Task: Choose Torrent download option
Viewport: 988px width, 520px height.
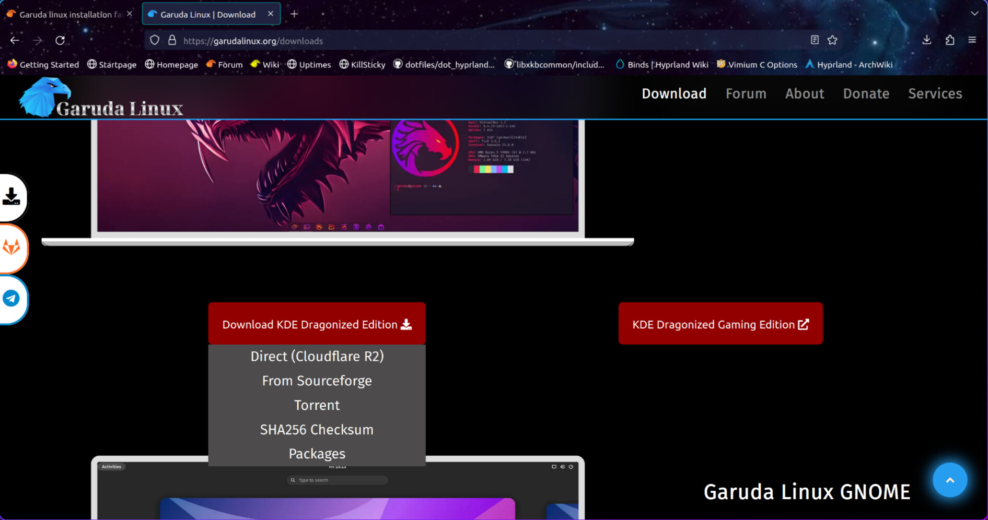Action: (317, 405)
